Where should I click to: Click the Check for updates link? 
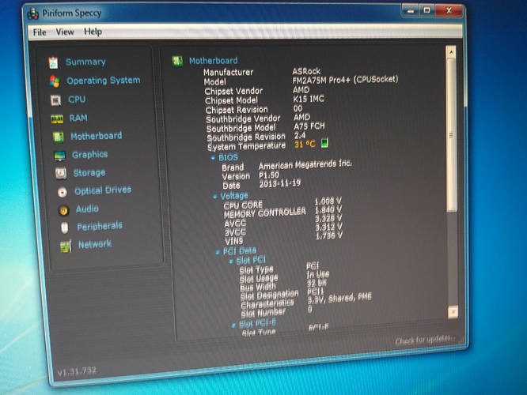[425, 340]
